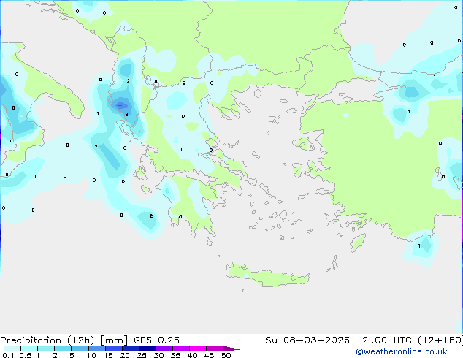The height and width of the screenshot is (358, 463).
Task: Select the legend label "35"
Action: [x=175, y=355]
